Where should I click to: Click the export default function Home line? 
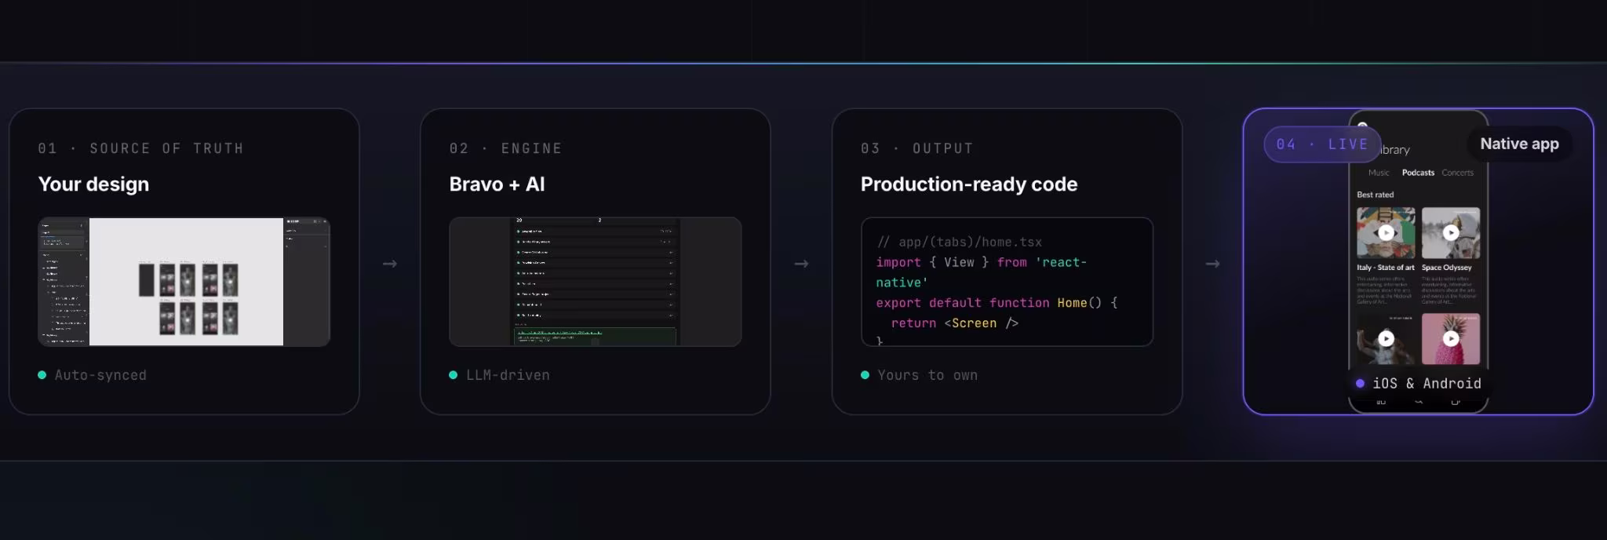coord(997,303)
